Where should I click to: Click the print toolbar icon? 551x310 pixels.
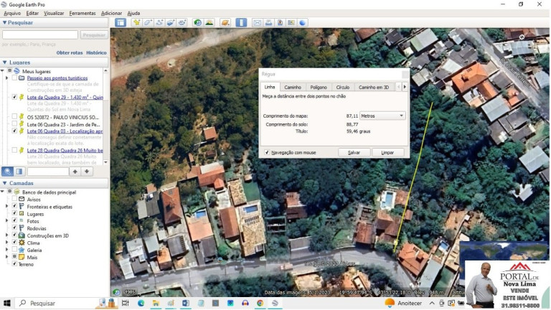point(268,22)
